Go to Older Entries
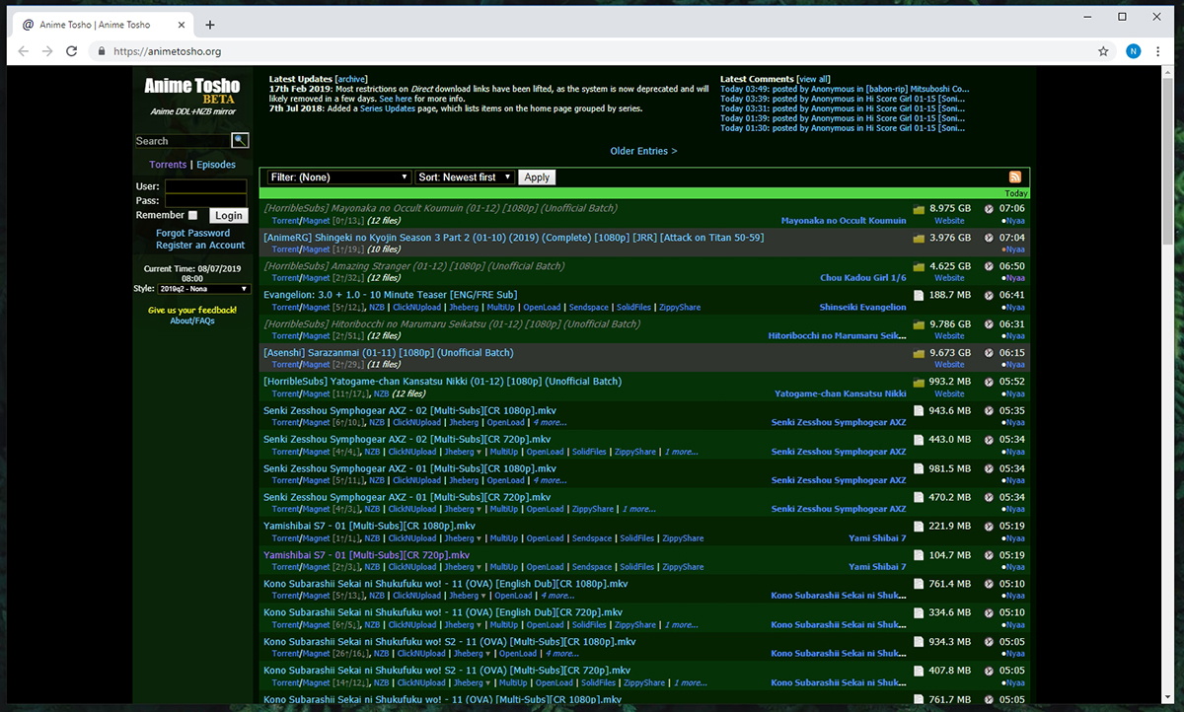Image resolution: width=1184 pixels, height=712 pixels. pos(643,151)
